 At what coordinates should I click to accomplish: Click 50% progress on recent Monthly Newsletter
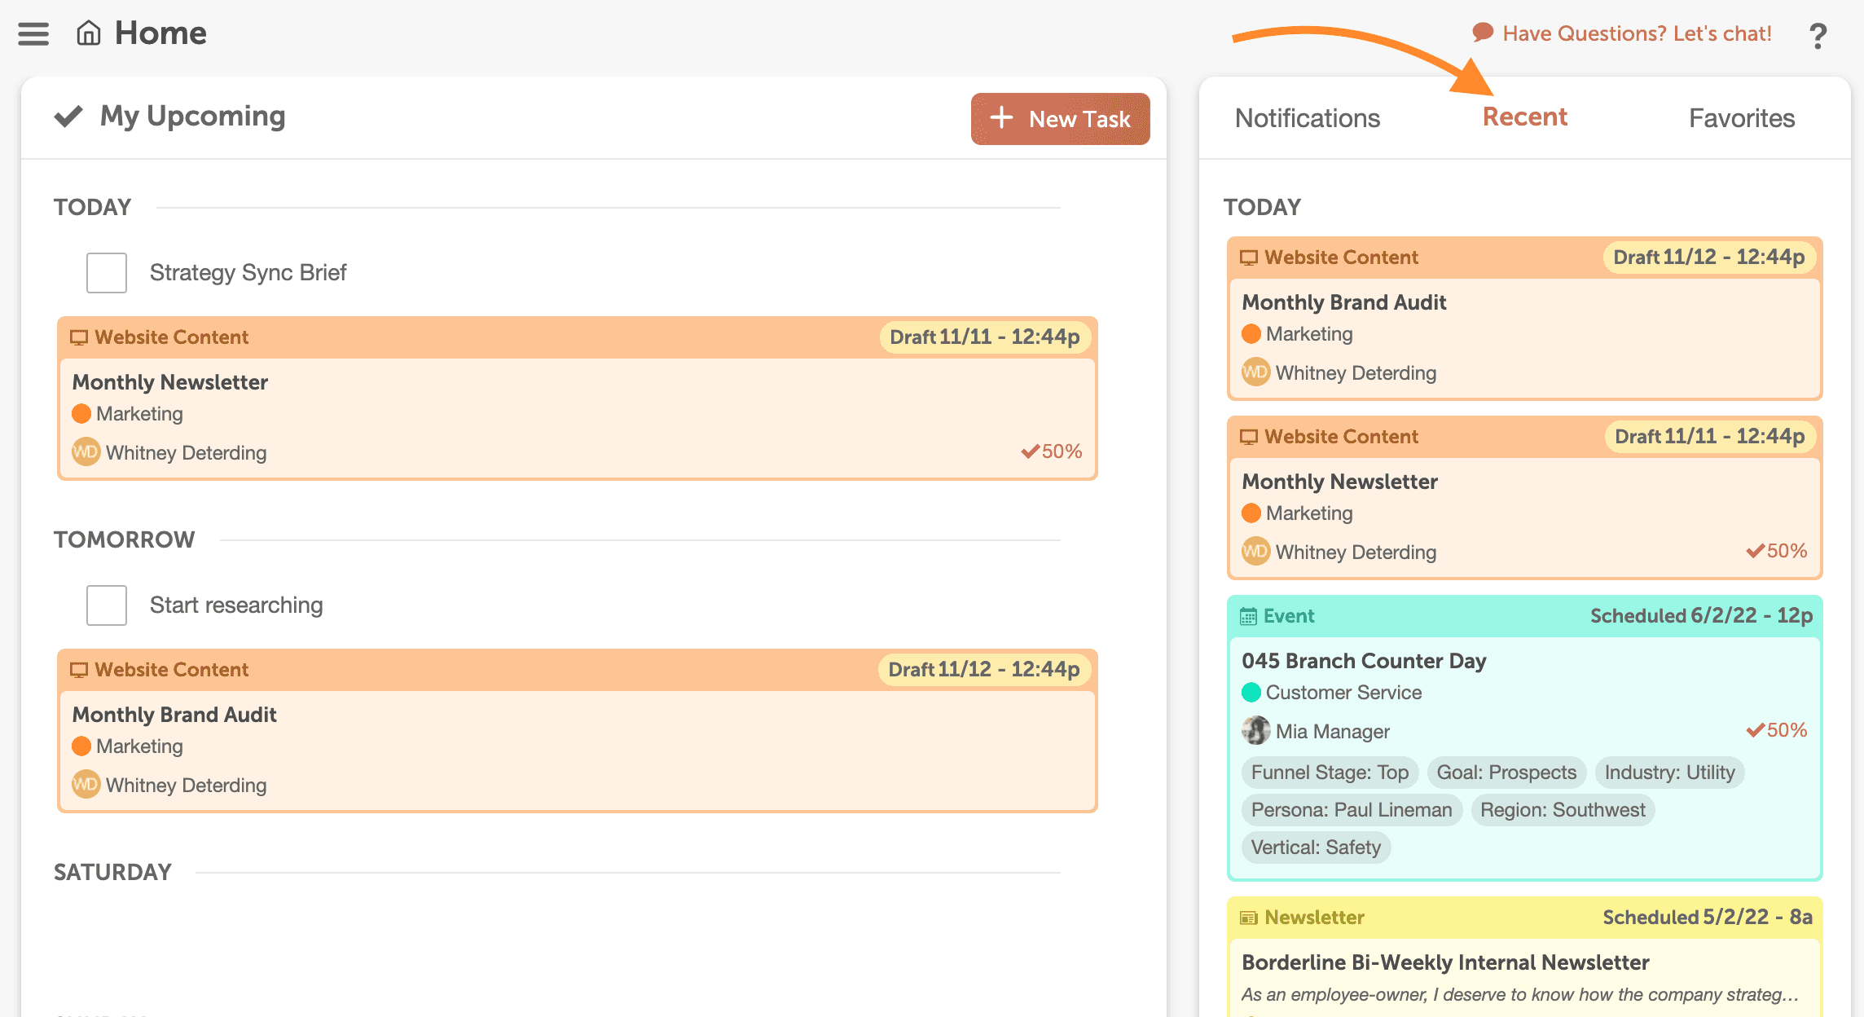1777,551
